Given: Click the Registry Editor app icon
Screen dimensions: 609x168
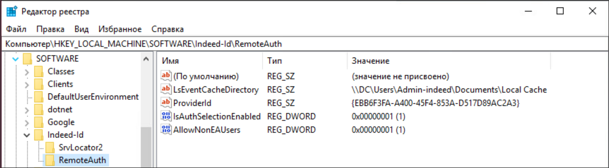Looking at the screenshot, I should point(12,11).
